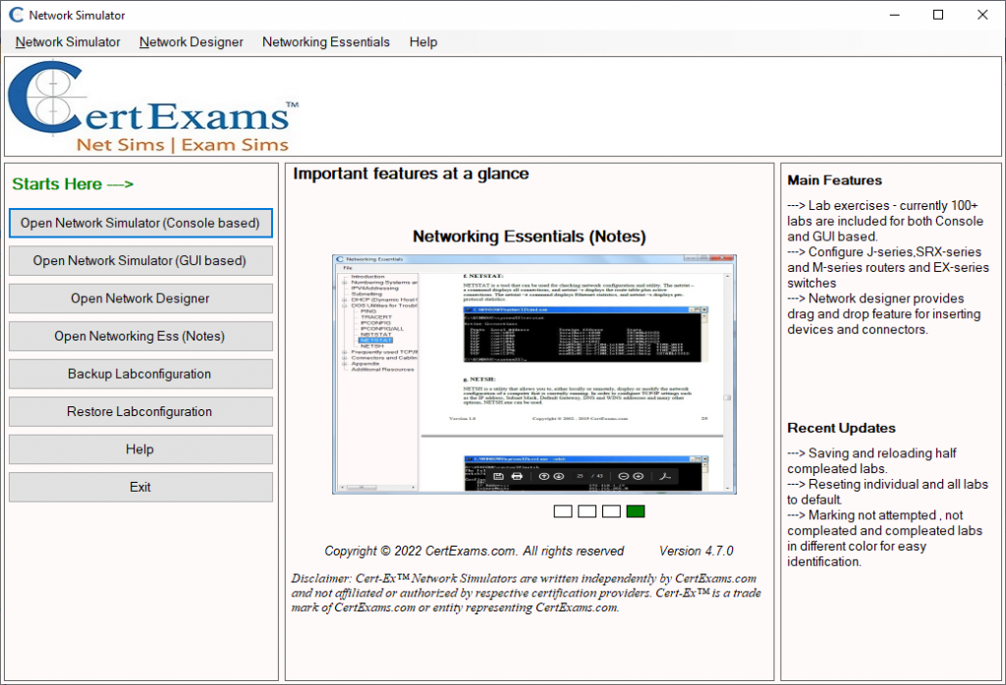Select the first slide indicator box

563,511
